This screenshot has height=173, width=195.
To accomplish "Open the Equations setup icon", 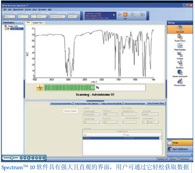I will coord(180,63).
